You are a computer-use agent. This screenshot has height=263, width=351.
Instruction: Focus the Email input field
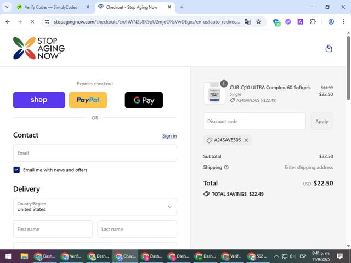(95, 153)
